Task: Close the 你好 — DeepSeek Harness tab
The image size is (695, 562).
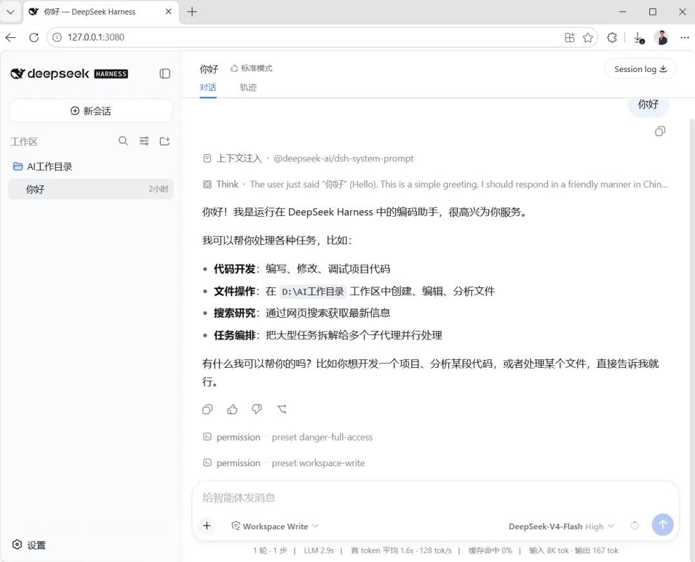Action: point(169,12)
